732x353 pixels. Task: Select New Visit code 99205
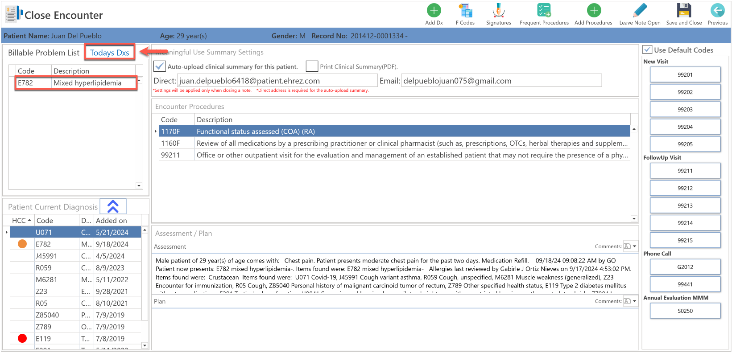(685, 144)
